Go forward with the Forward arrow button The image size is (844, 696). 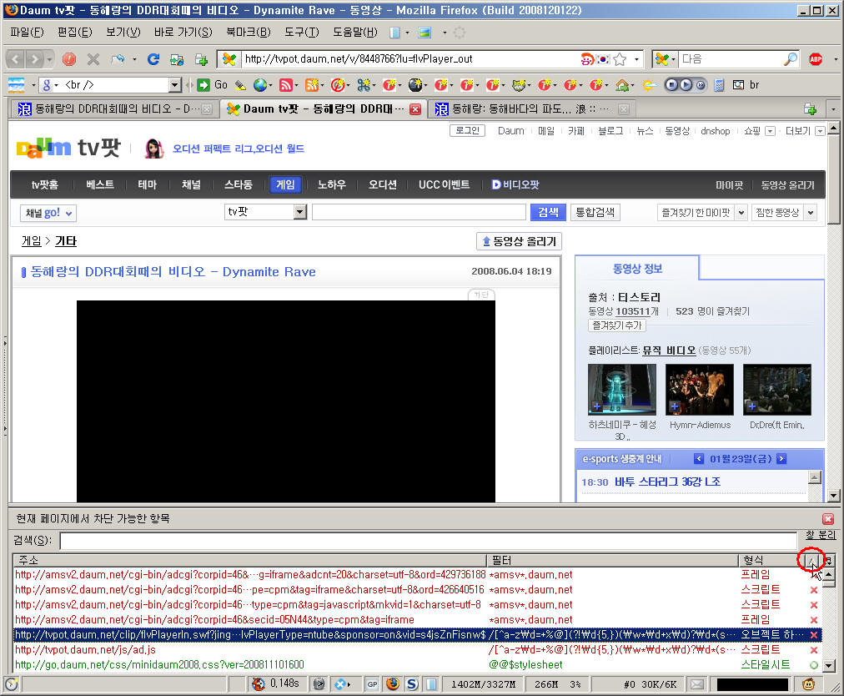[x=34, y=59]
